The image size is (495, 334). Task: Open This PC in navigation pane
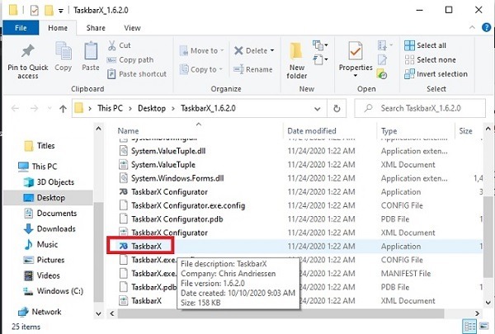click(x=38, y=167)
